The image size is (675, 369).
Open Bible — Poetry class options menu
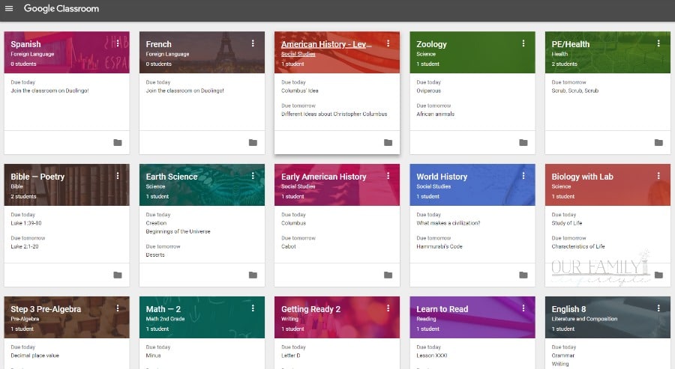point(118,176)
